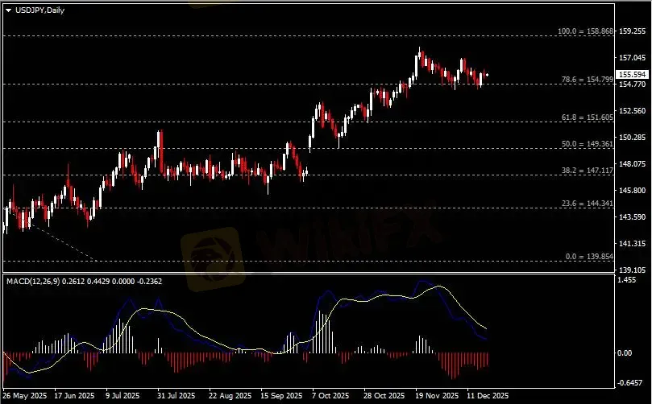Screen dimensions: 652x404
Task: Click the 154.770 price axis value
Action: (x=633, y=85)
